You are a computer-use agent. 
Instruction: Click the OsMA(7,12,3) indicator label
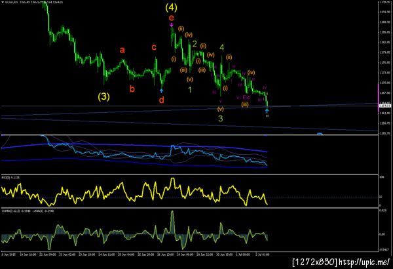(28, 211)
